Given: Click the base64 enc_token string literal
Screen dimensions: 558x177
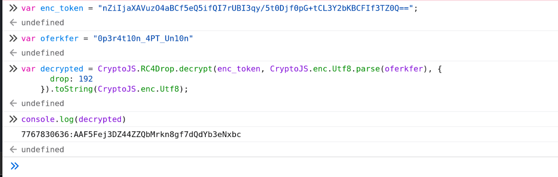Looking at the screenshot, I should coord(255,8).
